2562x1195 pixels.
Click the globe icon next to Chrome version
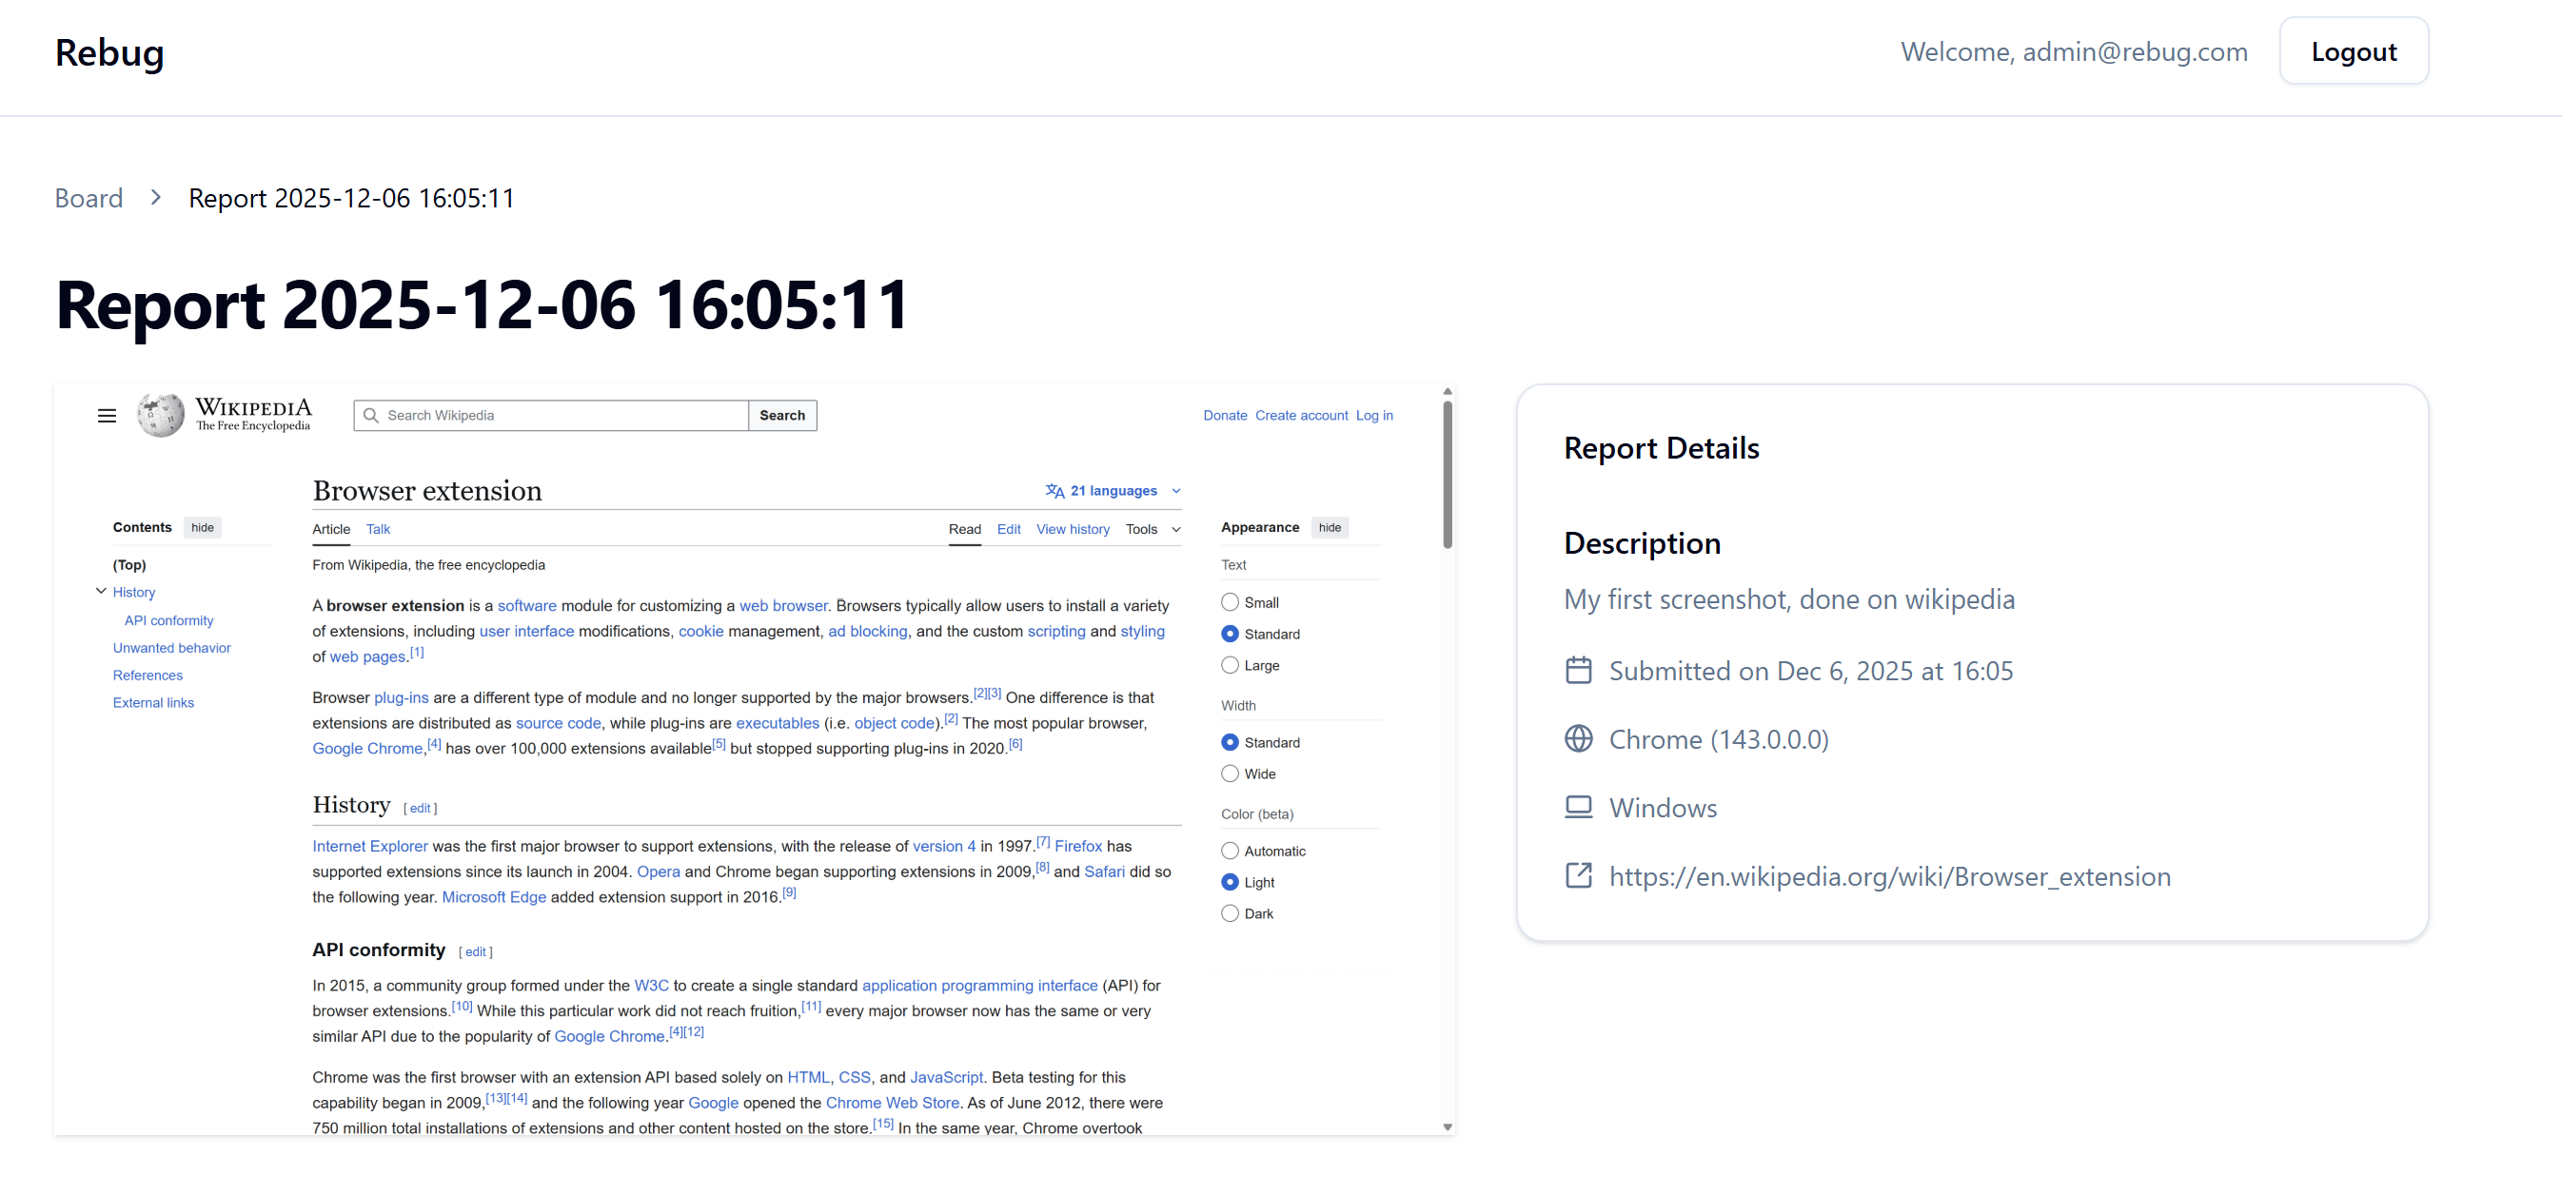point(1578,738)
